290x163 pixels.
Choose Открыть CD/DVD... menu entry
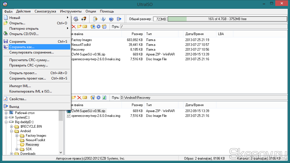[x=37, y=34]
